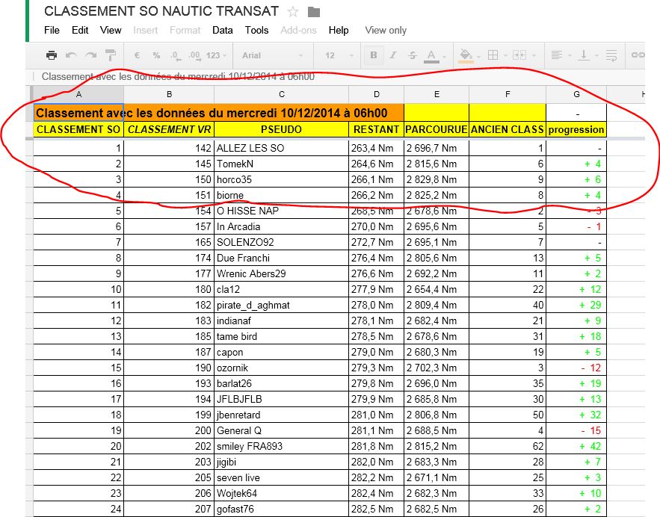Click the folder icon beside the title
This screenshot has width=660, height=517.
click(314, 12)
